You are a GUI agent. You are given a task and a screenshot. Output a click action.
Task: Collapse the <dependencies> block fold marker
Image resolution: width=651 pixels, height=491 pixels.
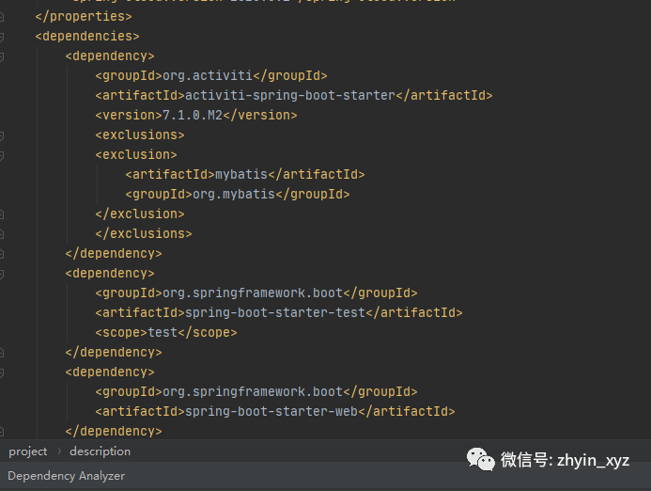(2, 37)
